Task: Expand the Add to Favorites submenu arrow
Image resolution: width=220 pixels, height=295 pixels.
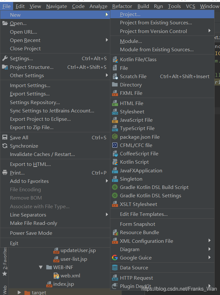Action: click(107, 181)
